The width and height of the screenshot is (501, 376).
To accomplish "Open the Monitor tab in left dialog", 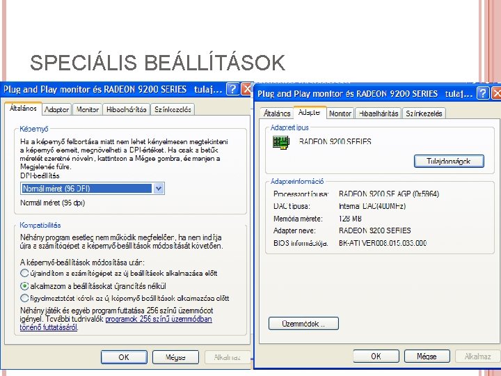I will (88, 109).
